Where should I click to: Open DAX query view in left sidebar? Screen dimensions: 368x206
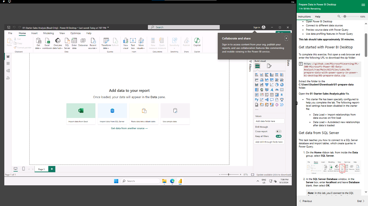point(8,78)
